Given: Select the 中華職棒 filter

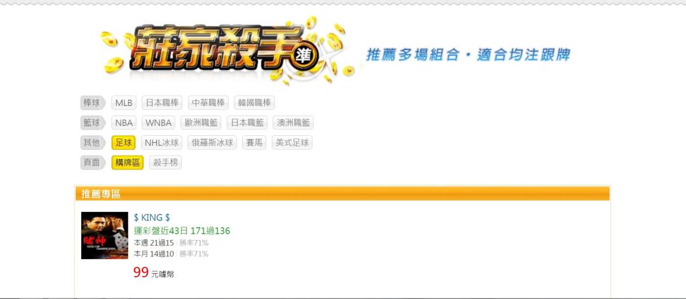Looking at the screenshot, I should coord(208,103).
